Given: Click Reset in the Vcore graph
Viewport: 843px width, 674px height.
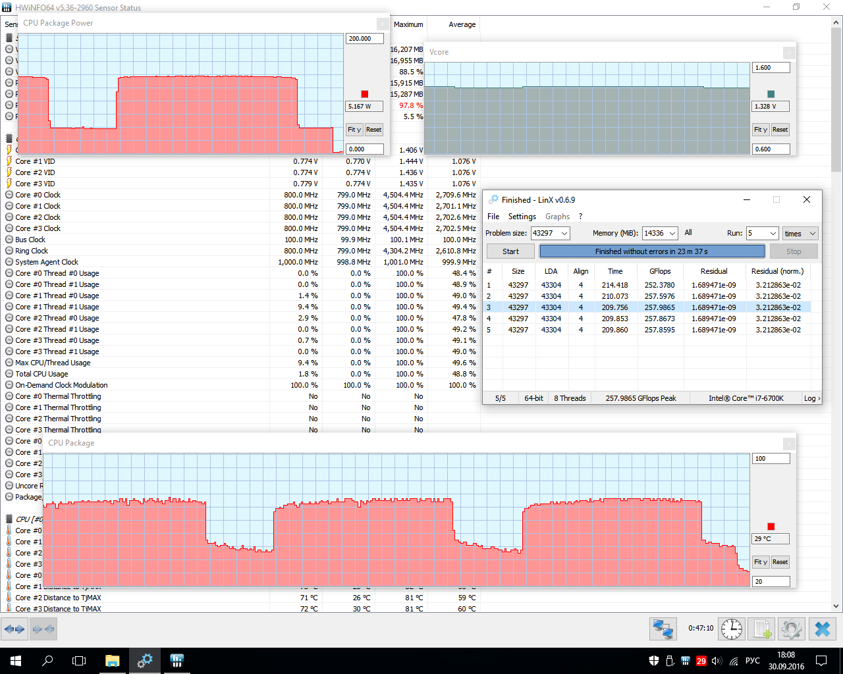Looking at the screenshot, I should (x=780, y=130).
